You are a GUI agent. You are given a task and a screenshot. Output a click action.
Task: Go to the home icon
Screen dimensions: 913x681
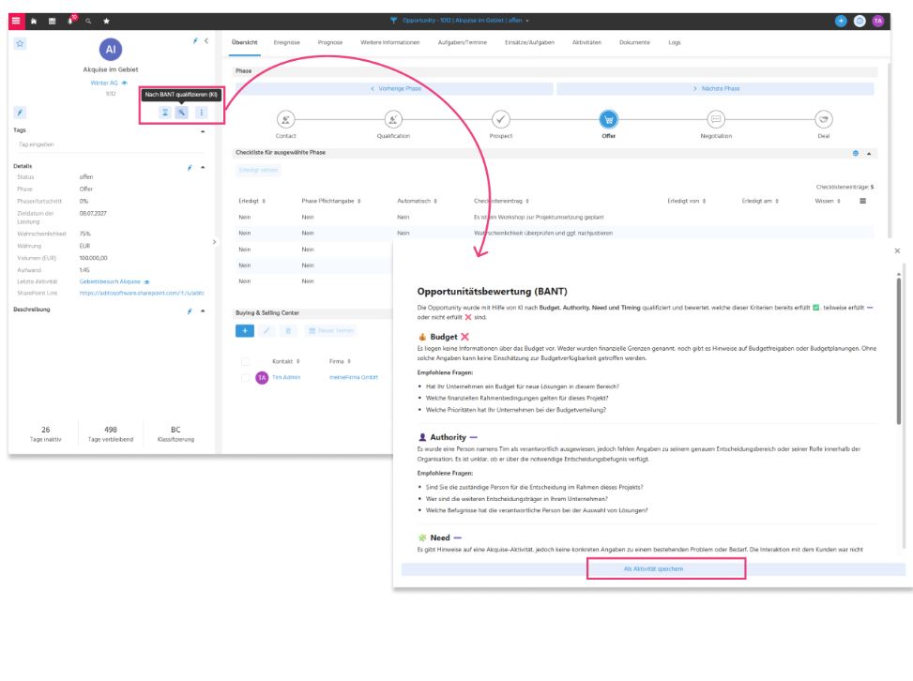tap(34, 21)
